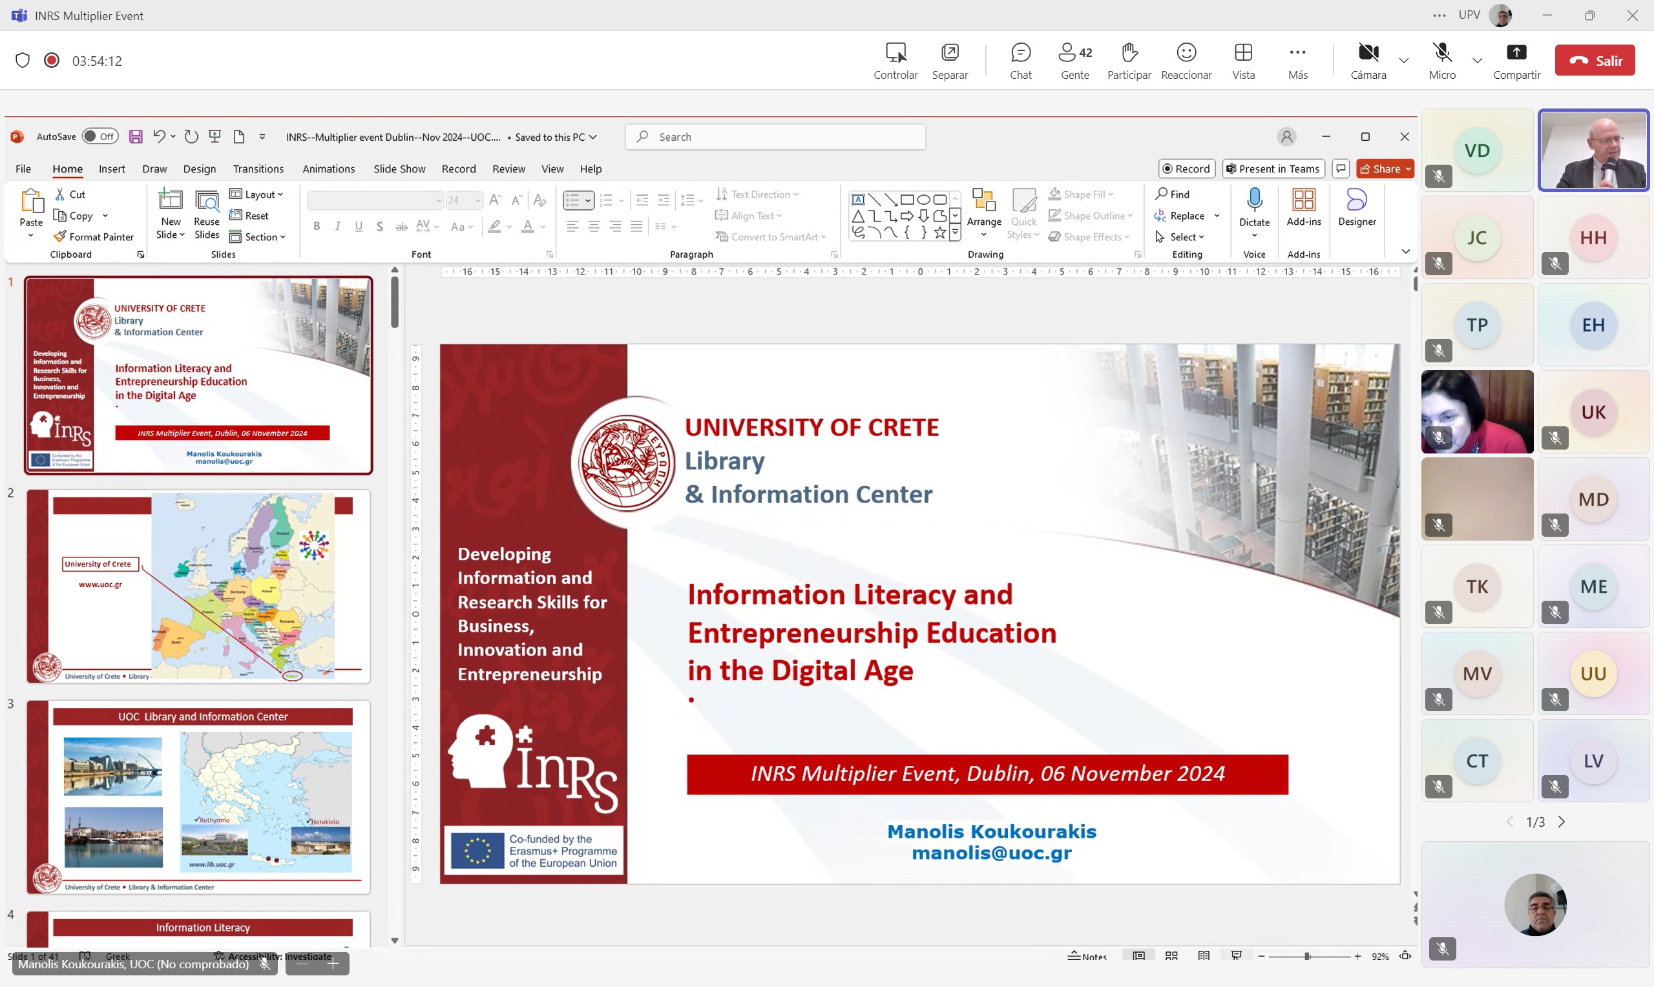Open the Teams Chat panel
The height and width of the screenshot is (987, 1654).
coord(1020,53)
